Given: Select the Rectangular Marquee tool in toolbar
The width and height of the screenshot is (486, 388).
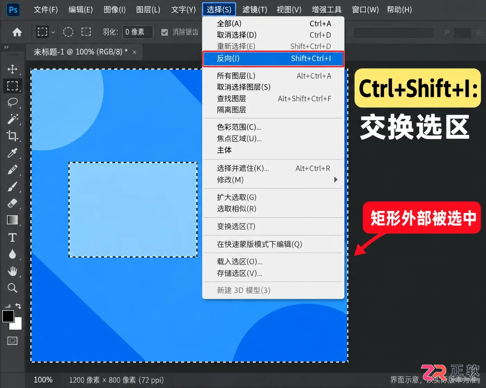Looking at the screenshot, I should pyautogui.click(x=12, y=86).
